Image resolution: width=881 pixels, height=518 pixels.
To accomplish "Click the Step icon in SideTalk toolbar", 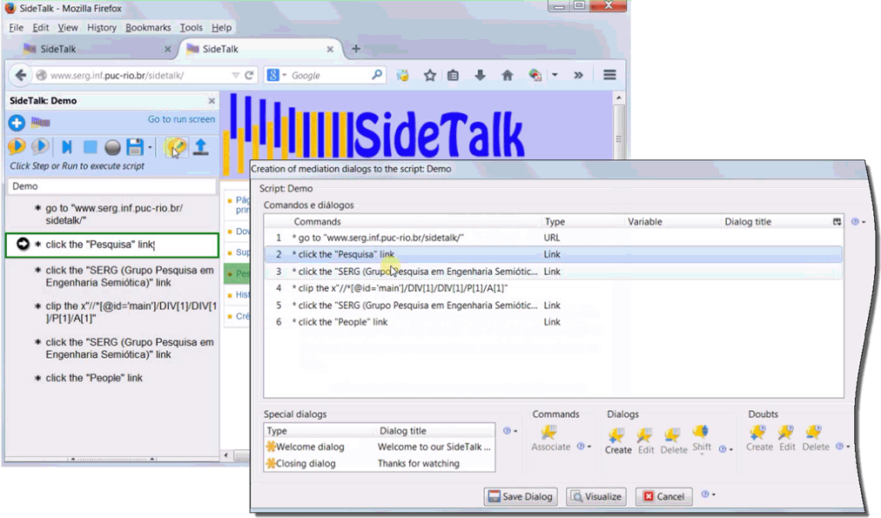I will [x=40, y=146].
